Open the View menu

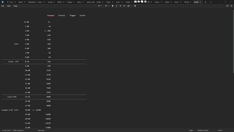pyautogui.click(x=16, y=6)
